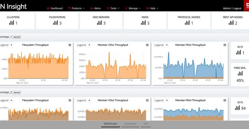Open Legend dropdown on restapi_1 Member PD(s) Throughput
This screenshot has width=249, height=129.
point(161,45)
